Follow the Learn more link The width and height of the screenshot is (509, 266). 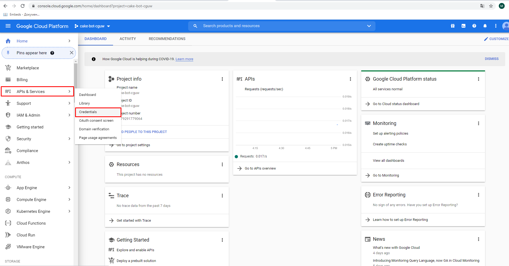pyautogui.click(x=184, y=59)
